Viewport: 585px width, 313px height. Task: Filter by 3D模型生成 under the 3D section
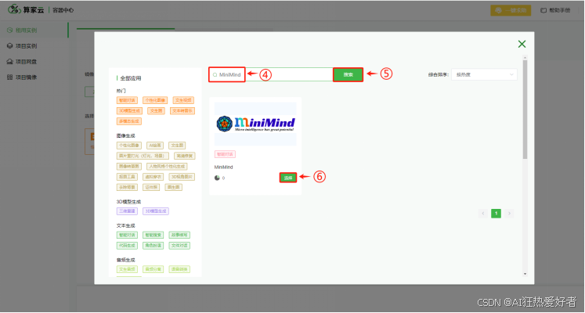click(156, 211)
